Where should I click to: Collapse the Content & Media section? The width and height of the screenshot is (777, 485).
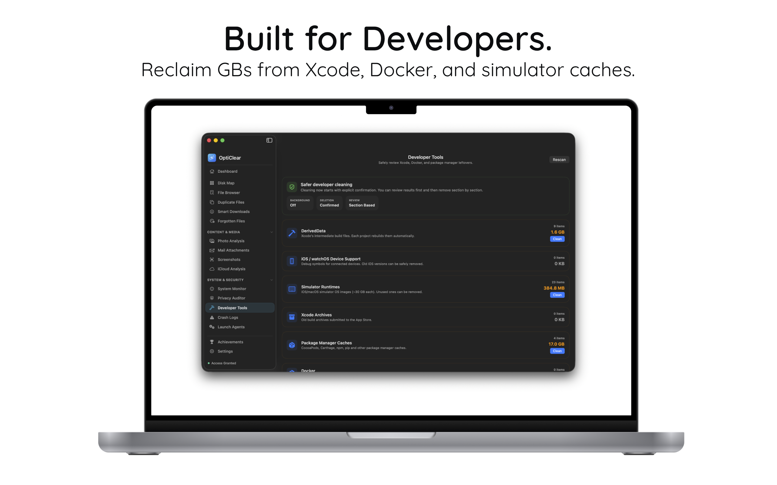(272, 232)
